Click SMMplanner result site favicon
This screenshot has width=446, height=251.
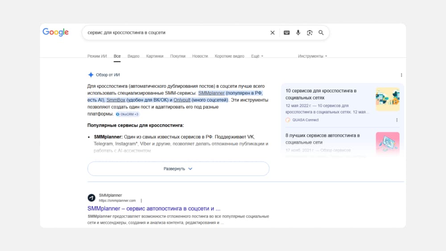(91, 198)
